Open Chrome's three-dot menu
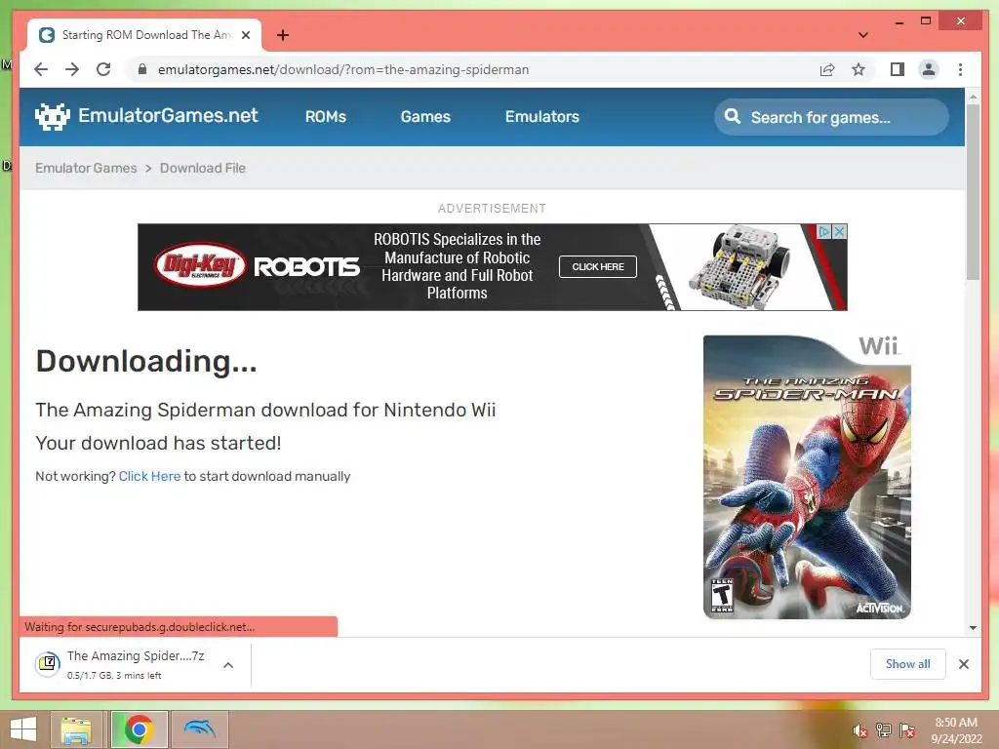Viewport: 999px width, 749px height. 960,69
